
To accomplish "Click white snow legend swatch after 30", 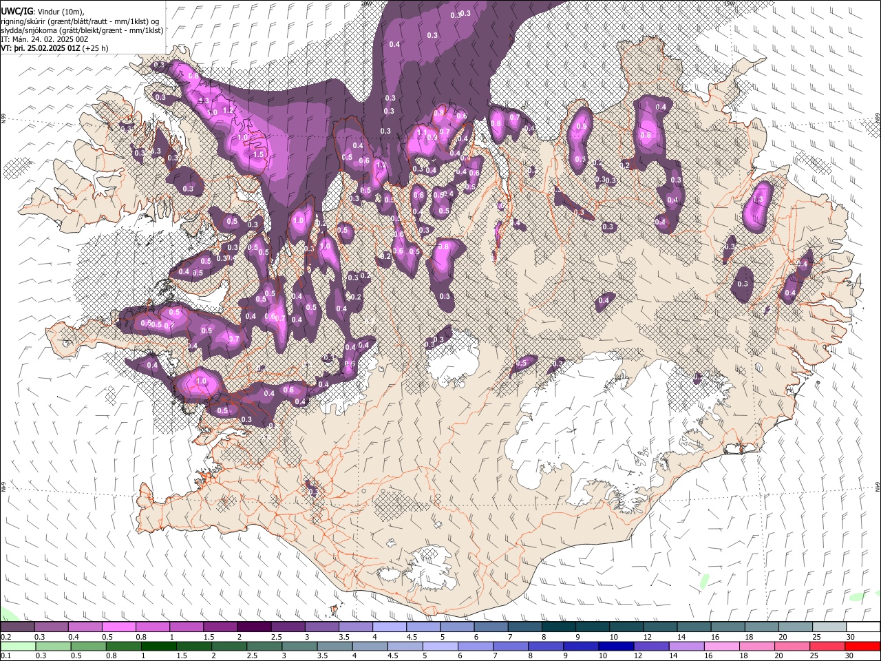I will (x=862, y=627).
